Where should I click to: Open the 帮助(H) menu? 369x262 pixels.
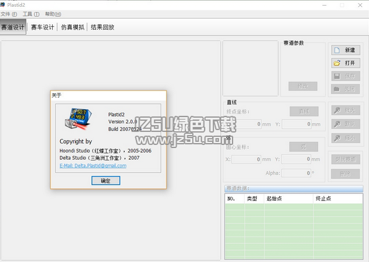(53, 14)
